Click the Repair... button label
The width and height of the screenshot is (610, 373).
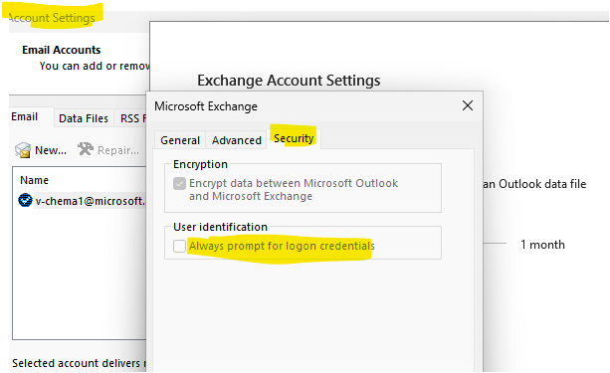118,150
